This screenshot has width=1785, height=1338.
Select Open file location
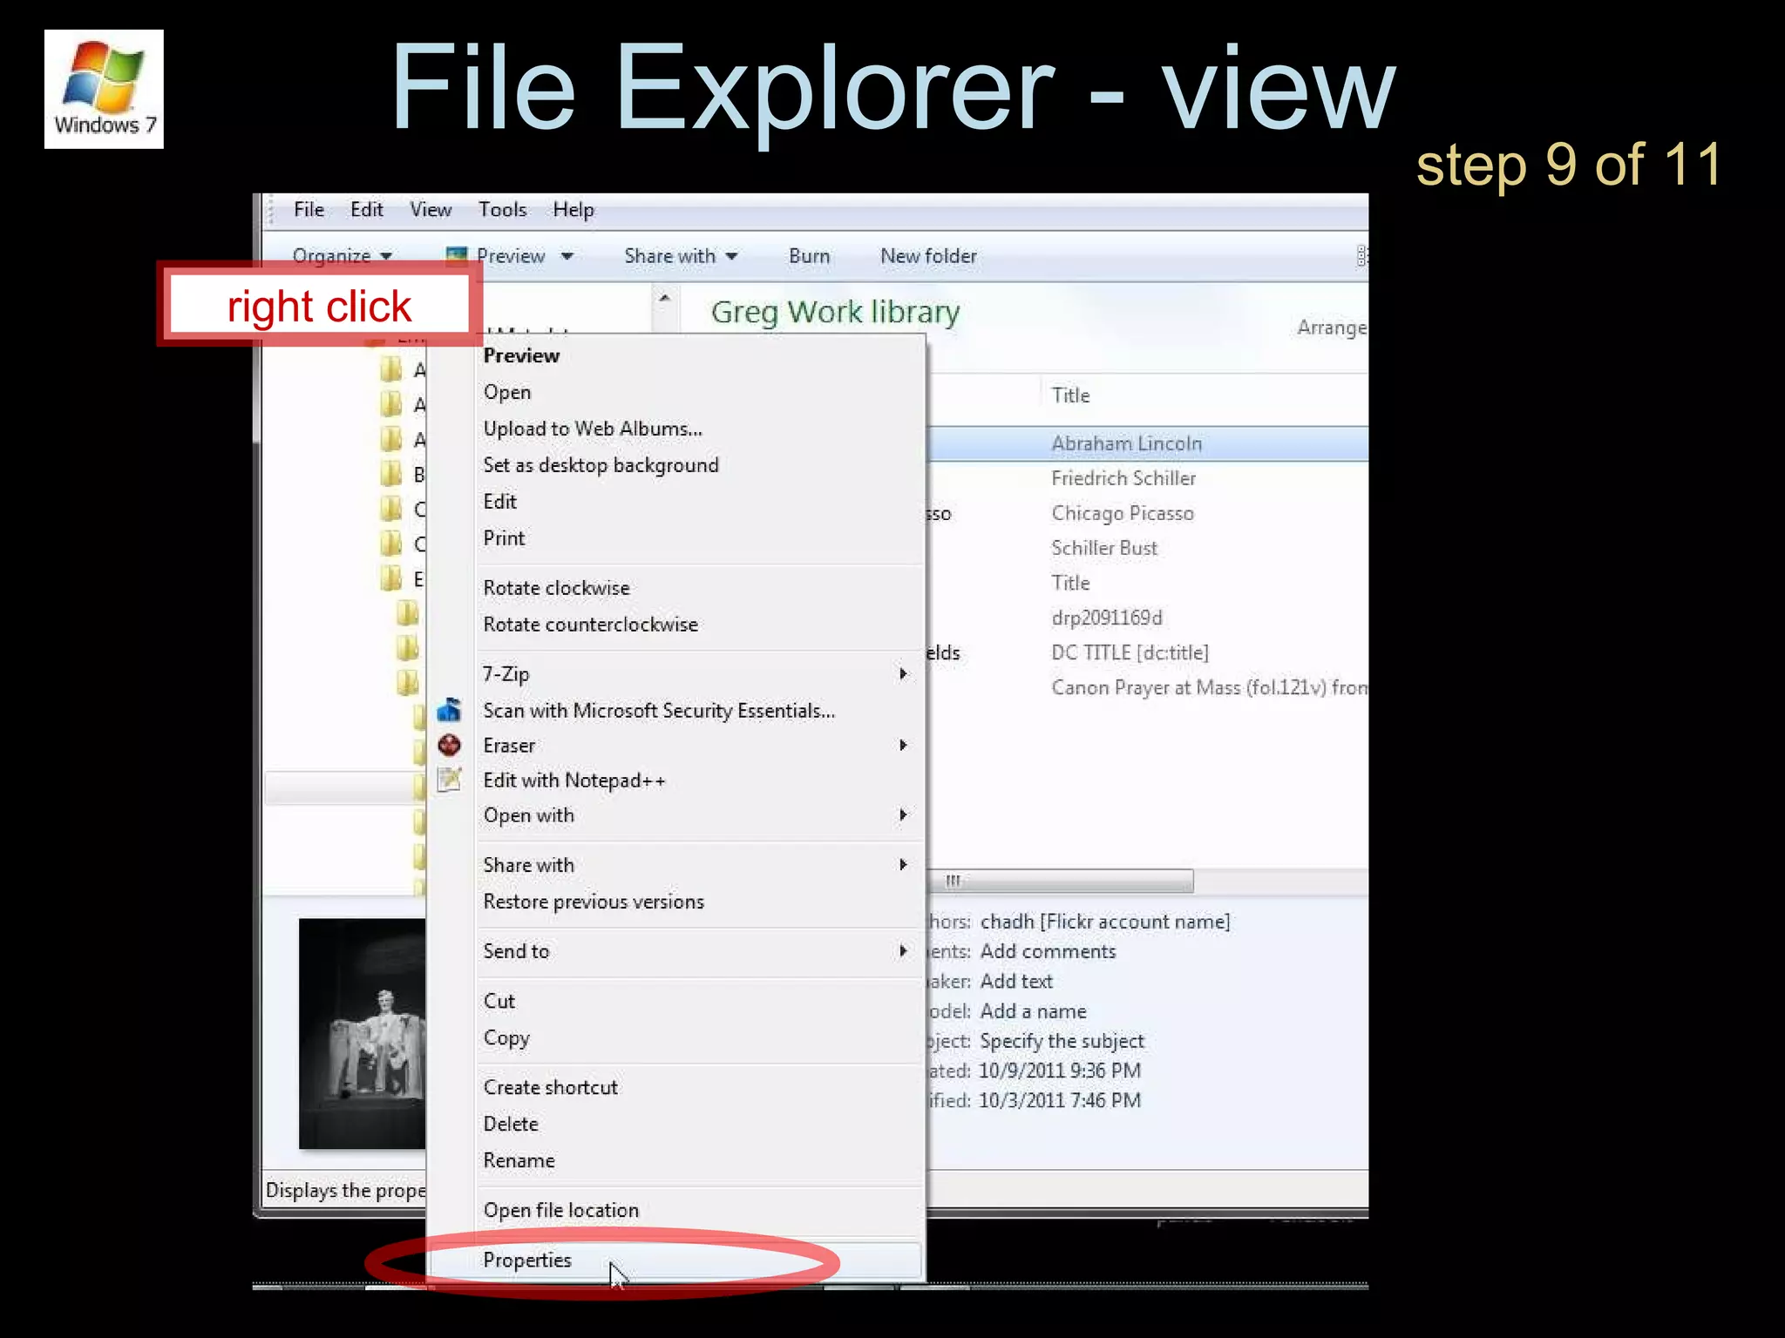[560, 1210]
